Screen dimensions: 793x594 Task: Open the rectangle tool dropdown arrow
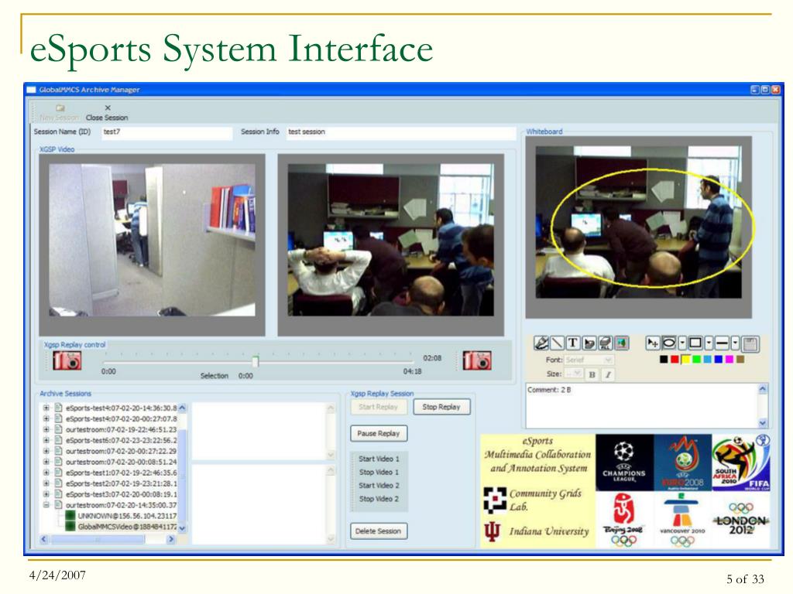pyautogui.click(x=709, y=343)
